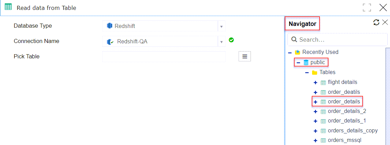
Task: Expand the order_details table node
Action: [315, 102]
